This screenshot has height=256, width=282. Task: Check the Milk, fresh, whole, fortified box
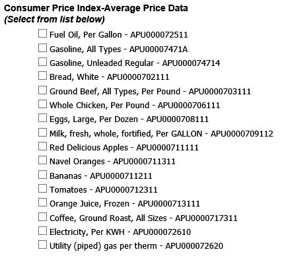(42, 133)
